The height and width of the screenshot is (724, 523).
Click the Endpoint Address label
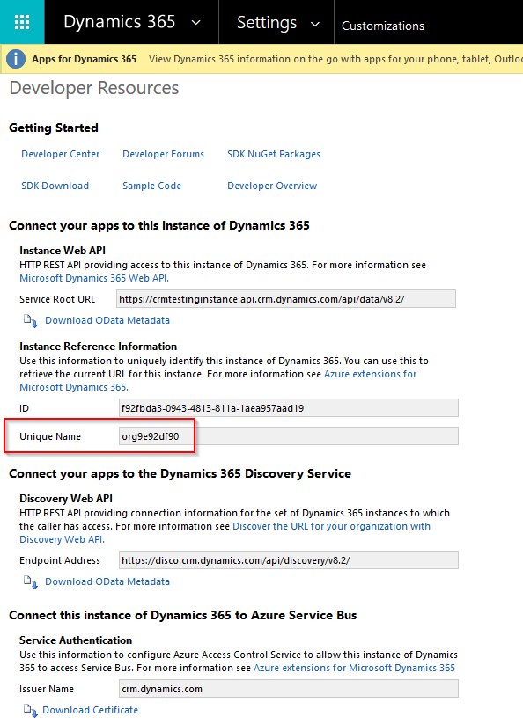coord(60,560)
